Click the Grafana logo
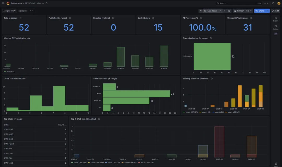 pyautogui.click(x=8, y=3)
